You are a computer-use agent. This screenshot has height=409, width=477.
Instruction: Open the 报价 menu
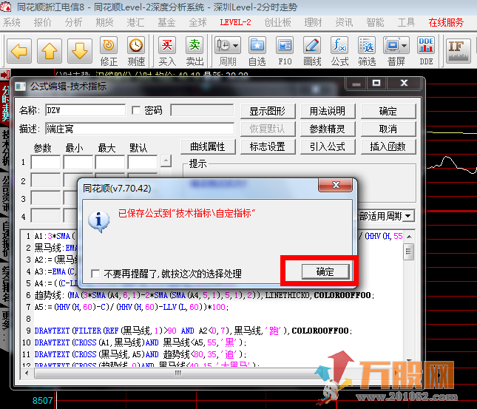click(x=43, y=22)
